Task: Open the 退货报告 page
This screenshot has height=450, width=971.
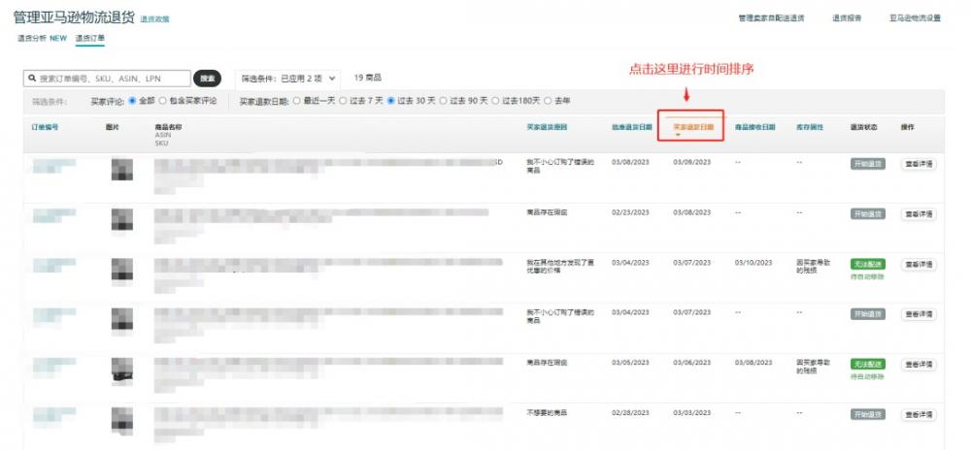Action: coord(847,18)
